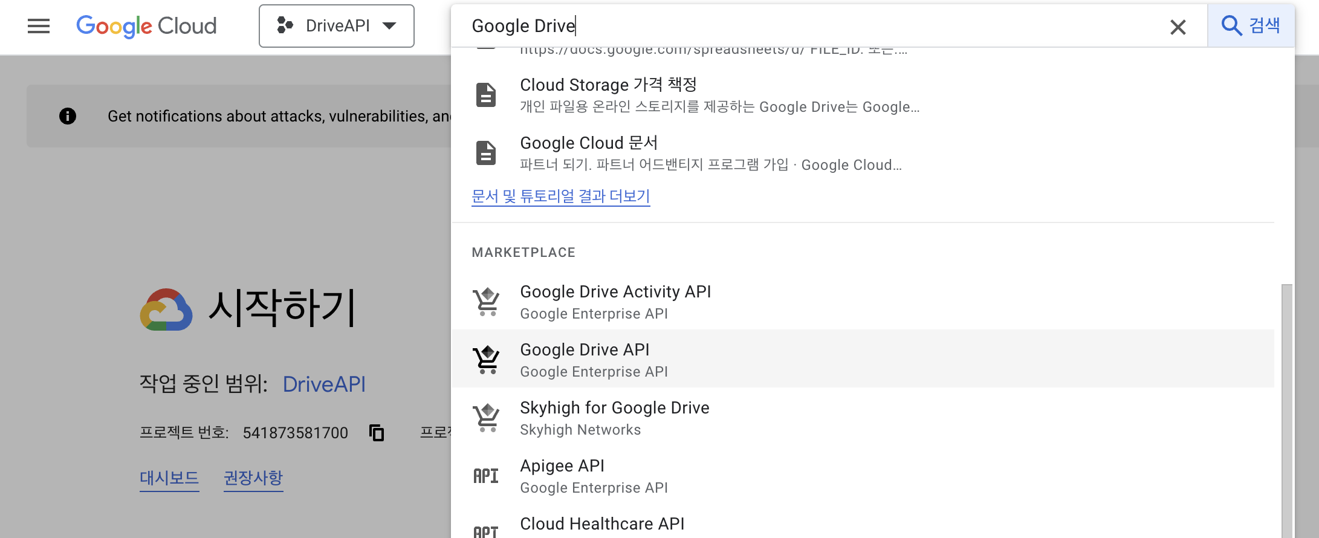Open the DriveAPI project selector dropdown
The image size is (1319, 538).
click(337, 26)
